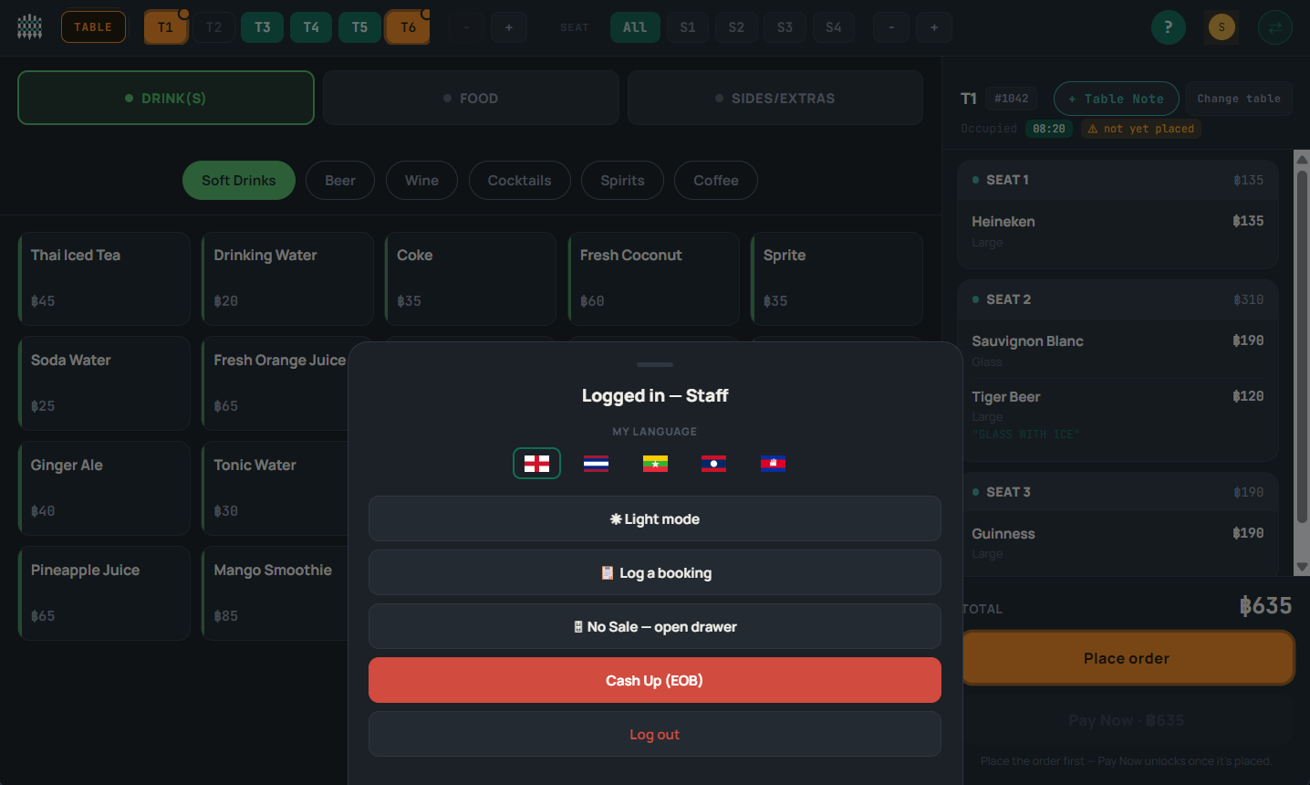This screenshot has width=1310, height=785.
Task: Select table T1
Action: pos(165,27)
